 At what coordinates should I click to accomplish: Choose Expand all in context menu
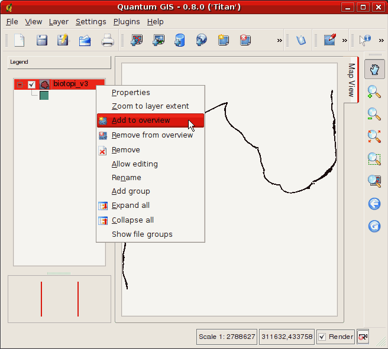[150, 206]
